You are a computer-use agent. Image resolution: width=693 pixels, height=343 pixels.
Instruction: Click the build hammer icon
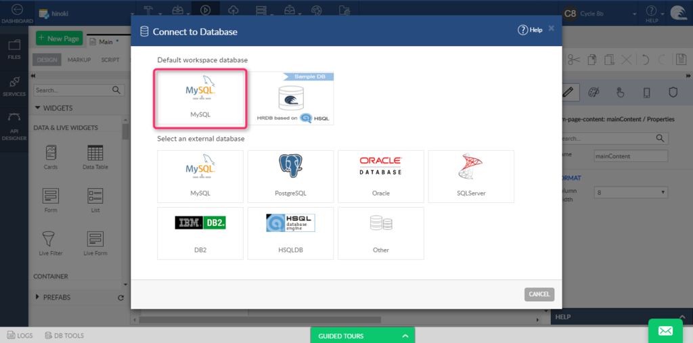[x=150, y=9]
